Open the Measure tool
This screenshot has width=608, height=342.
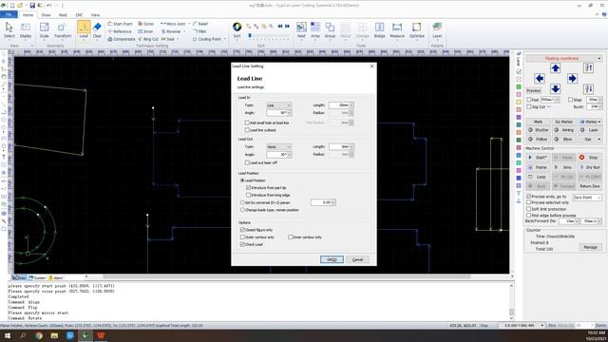coord(397,30)
